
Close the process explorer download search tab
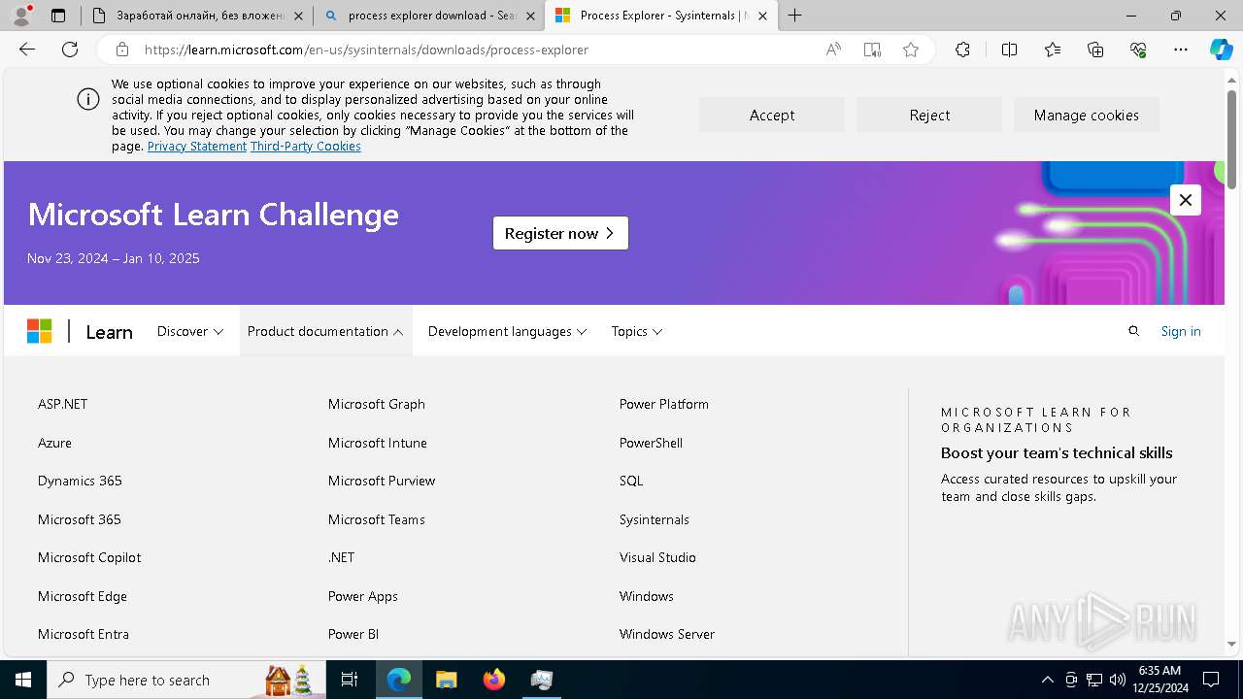pyautogui.click(x=530, y=16)
